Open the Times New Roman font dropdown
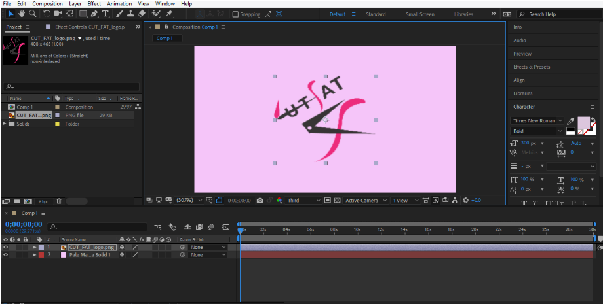 (x=537, y=121)
